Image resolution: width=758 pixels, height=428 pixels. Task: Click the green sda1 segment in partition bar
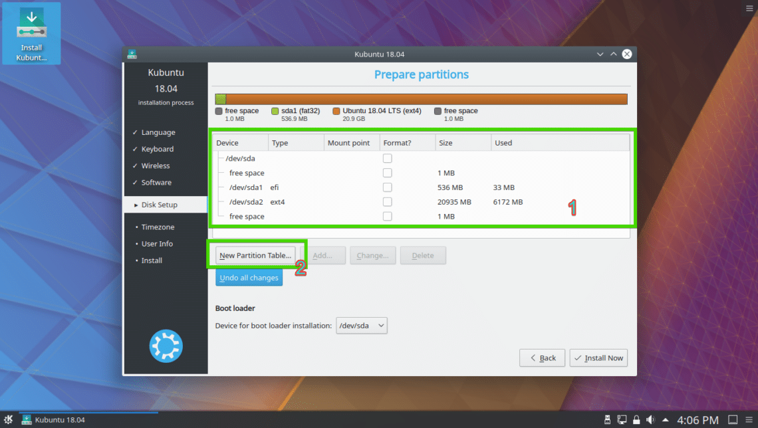pos(221,99)
